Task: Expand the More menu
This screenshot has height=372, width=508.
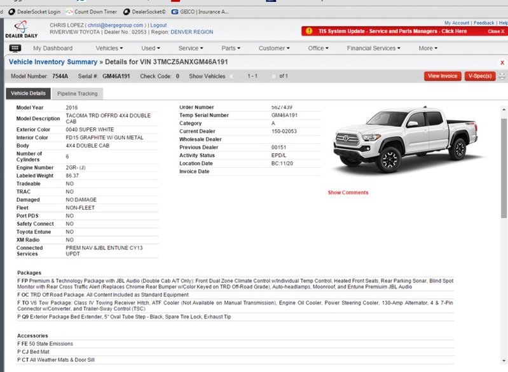Action: pyautogui.click(x=428, y=48)
